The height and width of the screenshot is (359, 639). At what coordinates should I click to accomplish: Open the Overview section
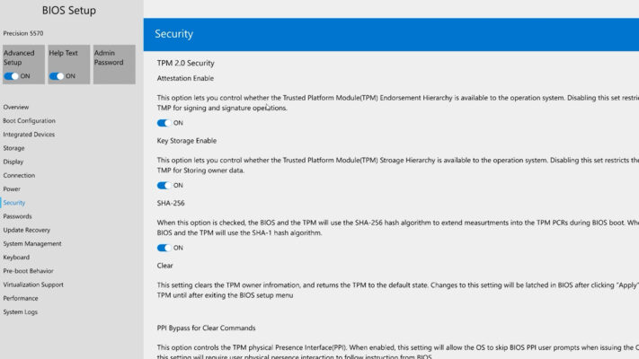click(16, 107)
